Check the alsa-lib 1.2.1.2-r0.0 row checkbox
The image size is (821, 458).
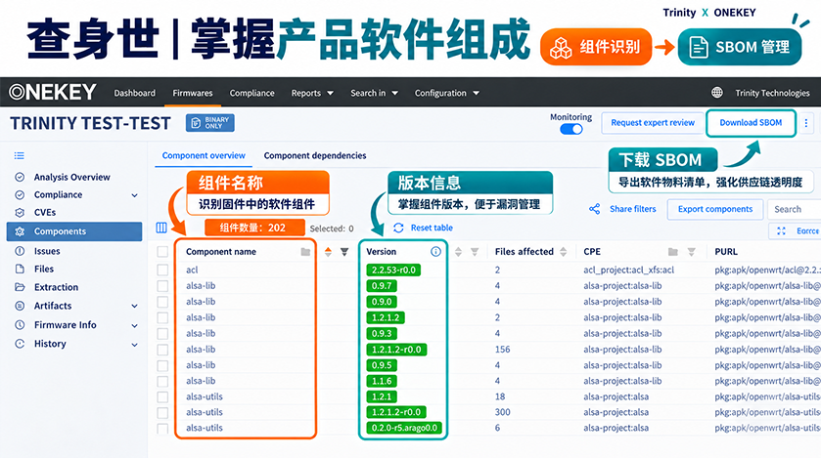pos(162,350)
